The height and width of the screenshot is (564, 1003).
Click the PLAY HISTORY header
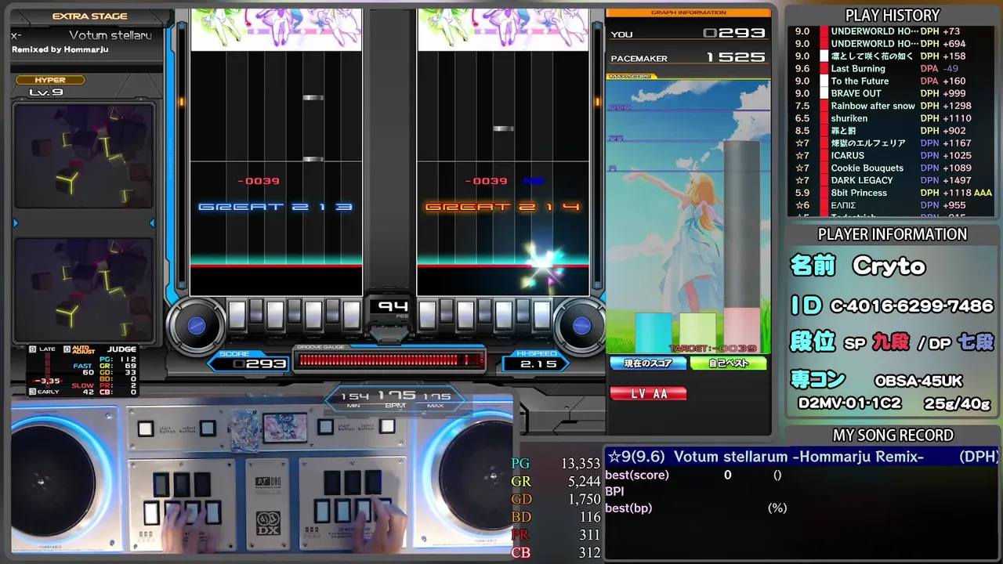tap(893, 16)
